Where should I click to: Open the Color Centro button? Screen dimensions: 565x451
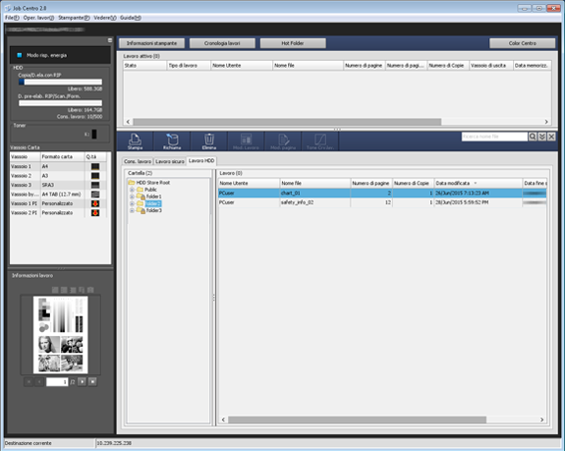click(x=522, y=43)
